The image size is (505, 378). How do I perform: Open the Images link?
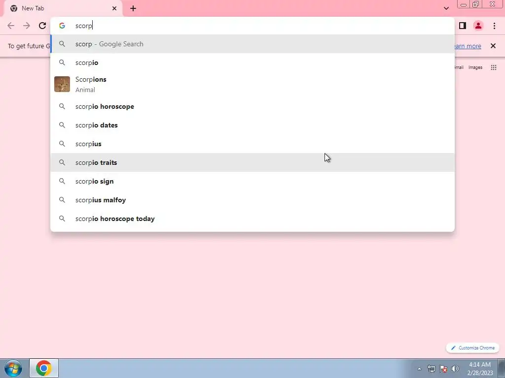(x=475, y=67)
